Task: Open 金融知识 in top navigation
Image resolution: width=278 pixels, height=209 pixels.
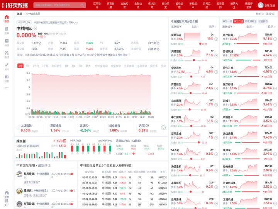Action: 124,5
